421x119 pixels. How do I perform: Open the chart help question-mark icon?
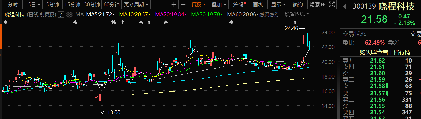click(61, 15)
